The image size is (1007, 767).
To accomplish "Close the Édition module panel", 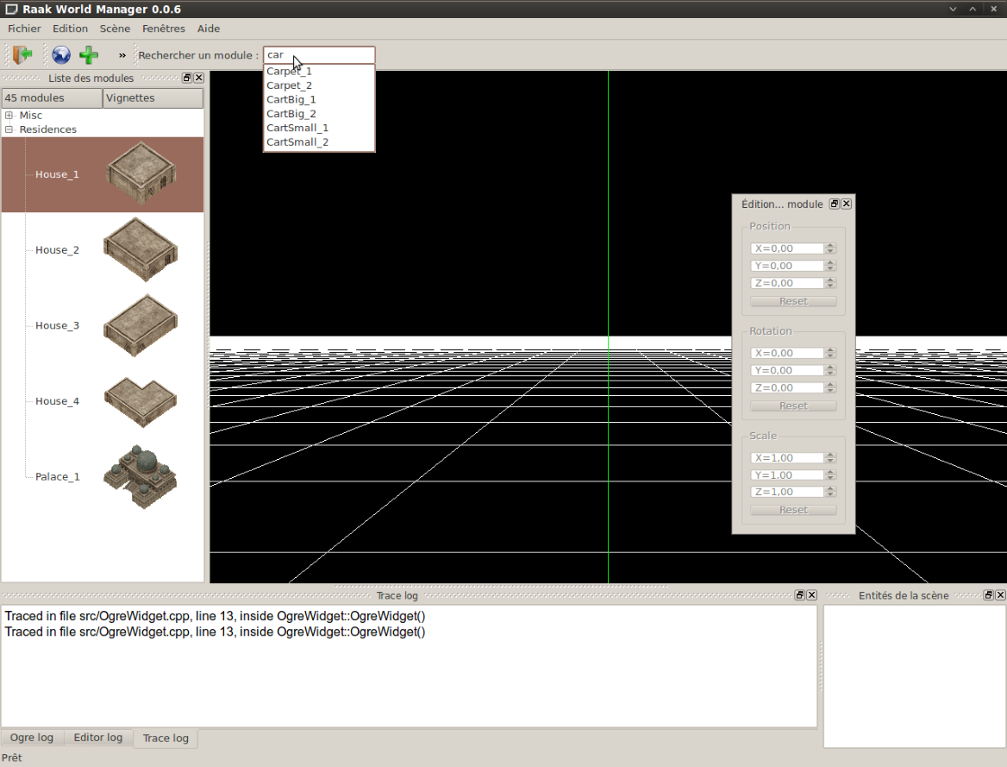I will tap(847, 204).
